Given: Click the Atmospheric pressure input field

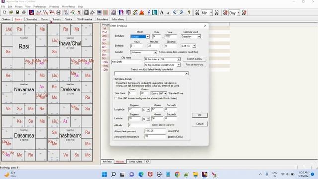Looking at the screenshot, I should (155, 131).
